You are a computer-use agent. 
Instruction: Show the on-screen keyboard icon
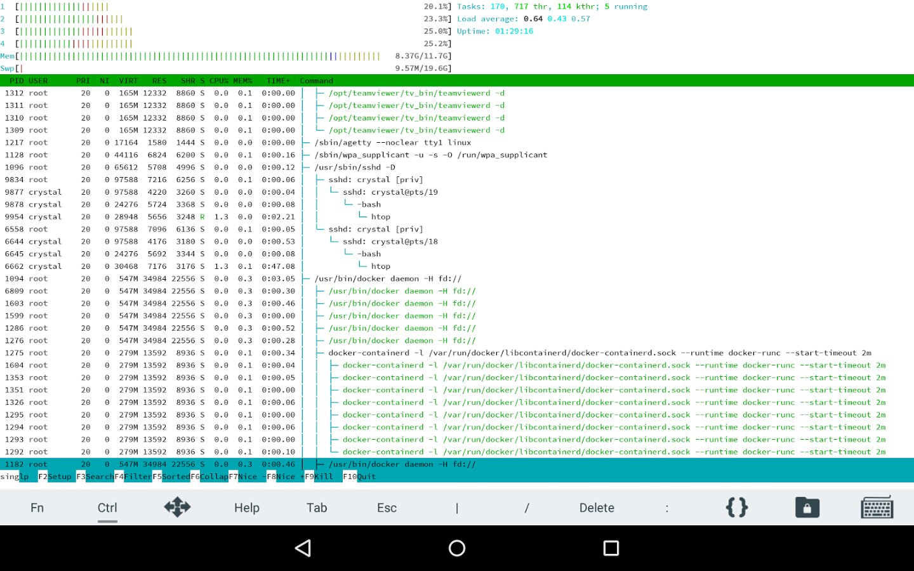click(x=877, y=507)
